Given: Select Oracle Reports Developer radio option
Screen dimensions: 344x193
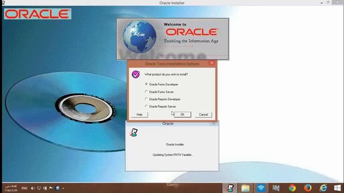Looking at the screenshot, I should 162,99.
